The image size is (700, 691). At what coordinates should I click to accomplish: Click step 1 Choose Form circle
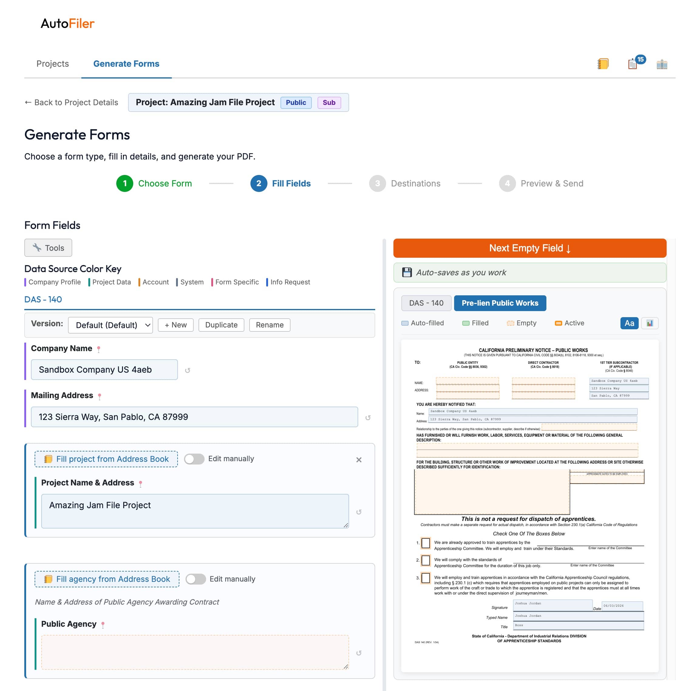click(x=125, y=183)
